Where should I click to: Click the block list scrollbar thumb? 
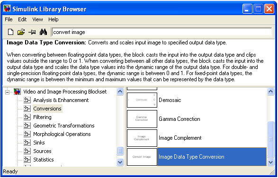point(271,139)
